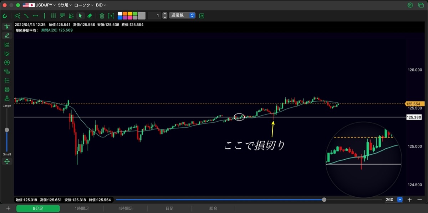Toggle the pencil drawing toolbar icon
Viewport: 428px width, 213px height.
point(7,36)
